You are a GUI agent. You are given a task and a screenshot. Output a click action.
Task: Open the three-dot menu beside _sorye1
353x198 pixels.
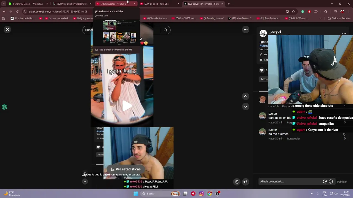(344, 33)
